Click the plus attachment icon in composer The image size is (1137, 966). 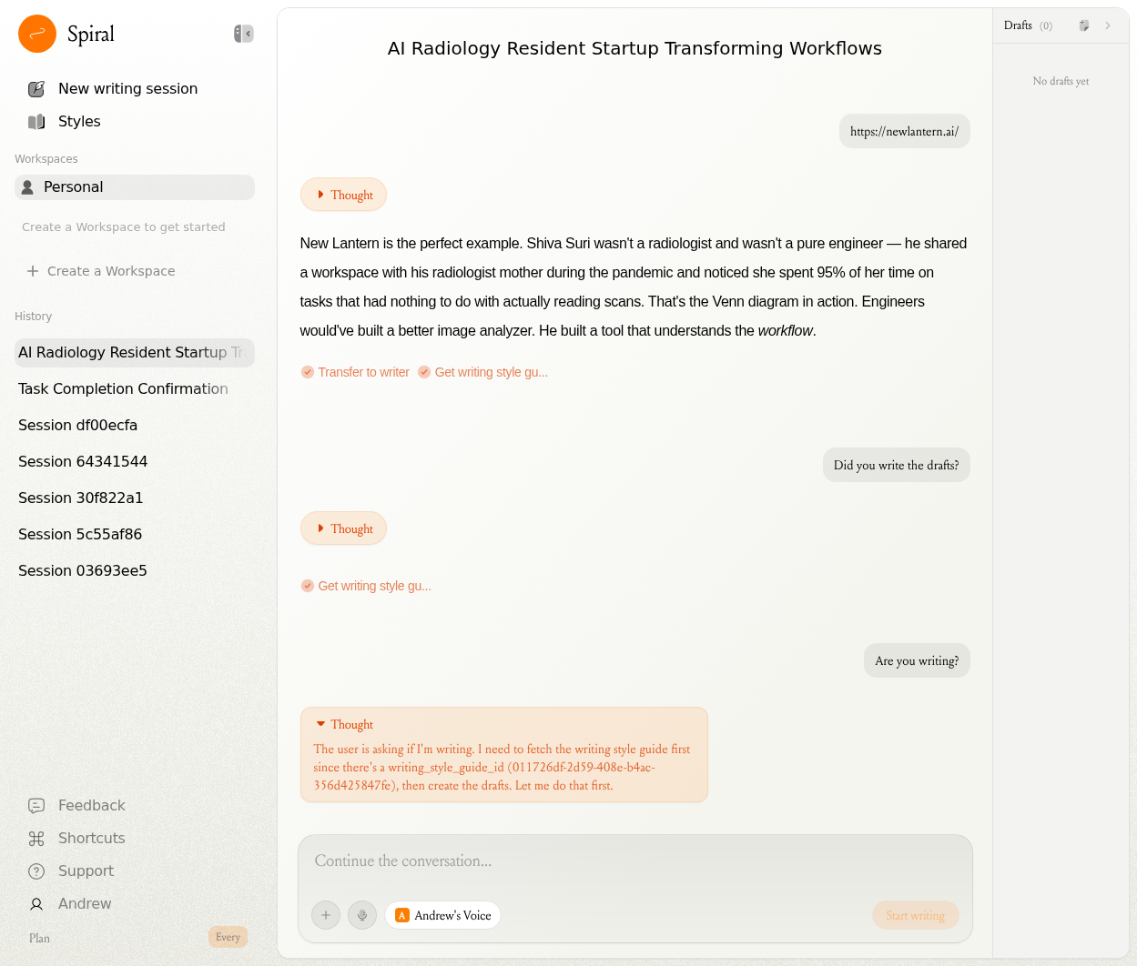(x=326, y=915)
